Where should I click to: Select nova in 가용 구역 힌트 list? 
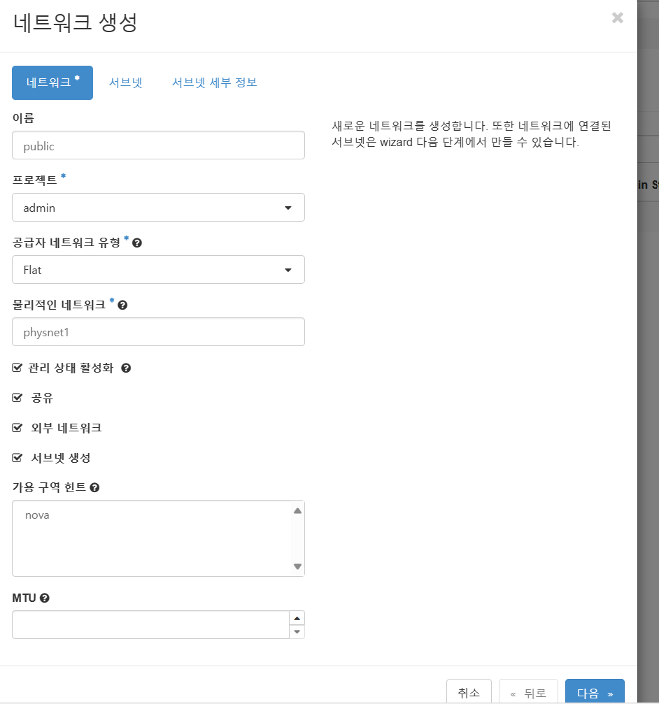coord(37,515)
